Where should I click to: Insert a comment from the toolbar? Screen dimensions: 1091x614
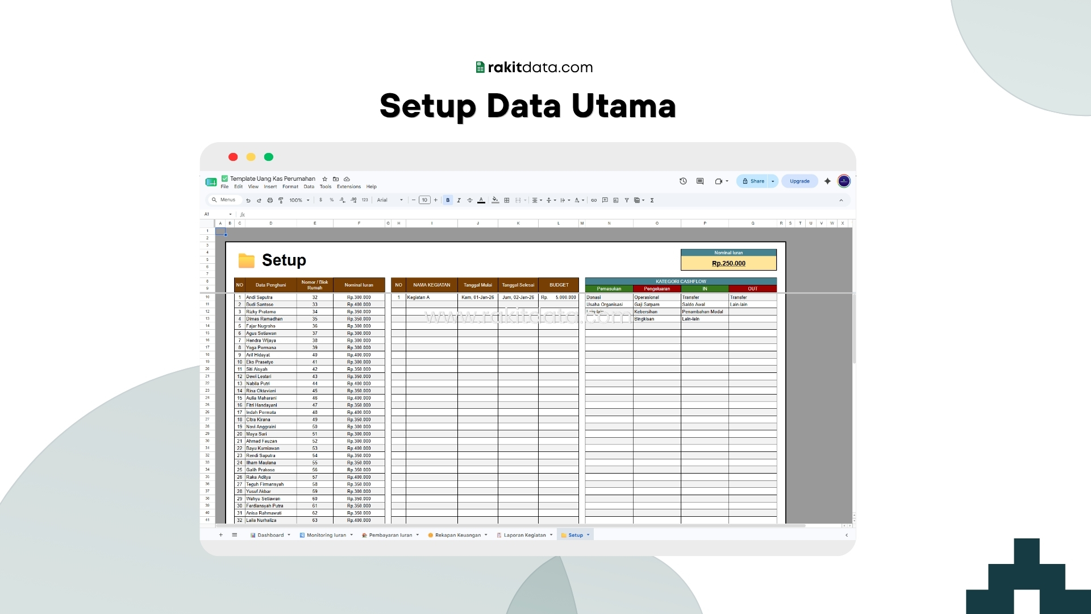click(605, 200)
